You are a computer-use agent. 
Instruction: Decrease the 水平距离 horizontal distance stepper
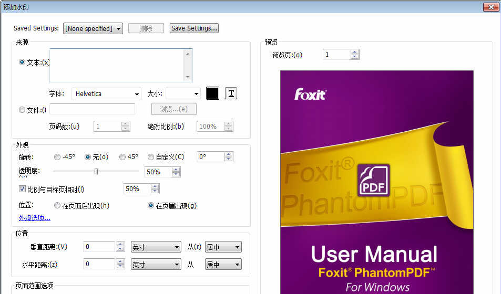[x=120, y=266]
